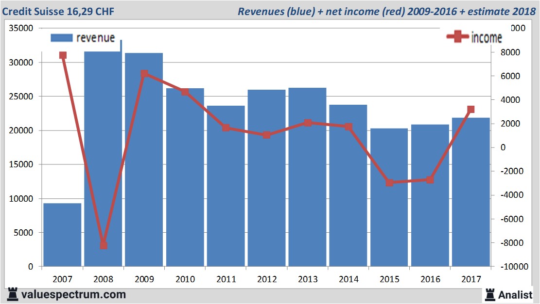Click the 2015 income data point

click(x=389, y=183)
